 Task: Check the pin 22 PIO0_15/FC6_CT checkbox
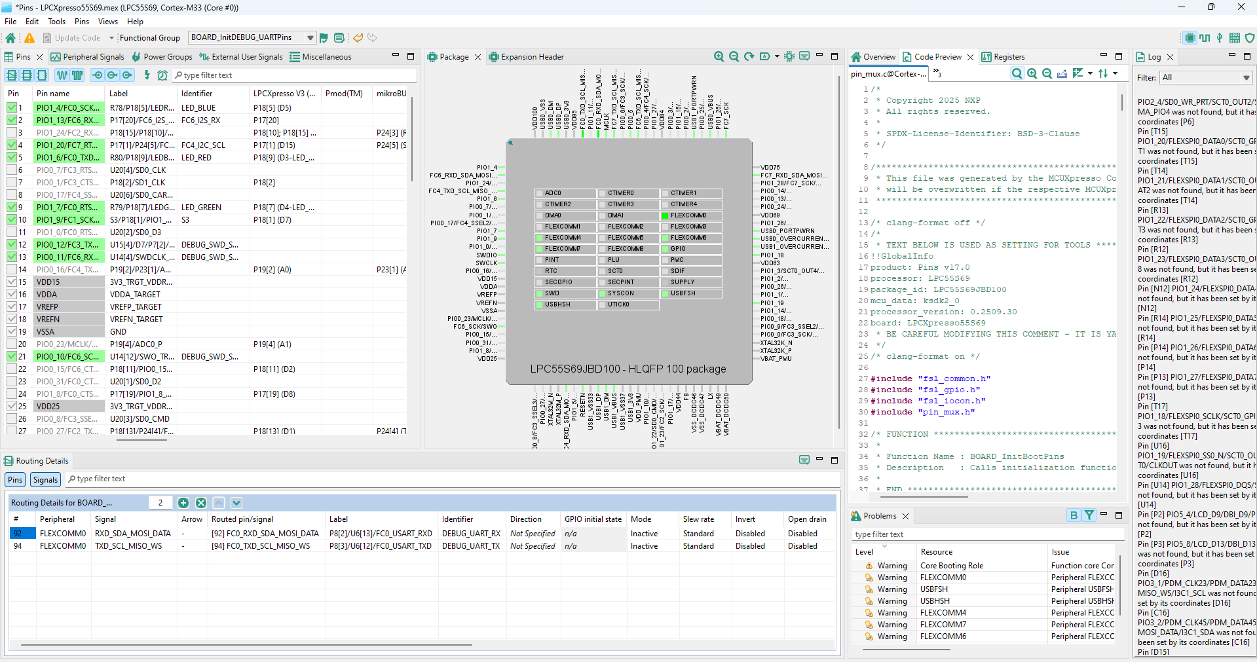(x=12, y=369)
